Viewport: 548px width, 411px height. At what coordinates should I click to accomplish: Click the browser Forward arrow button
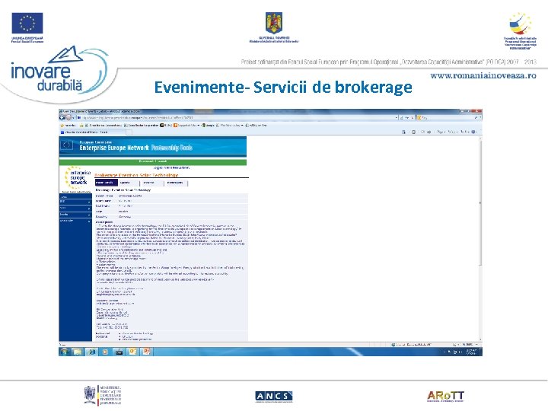tap(68, 118)
